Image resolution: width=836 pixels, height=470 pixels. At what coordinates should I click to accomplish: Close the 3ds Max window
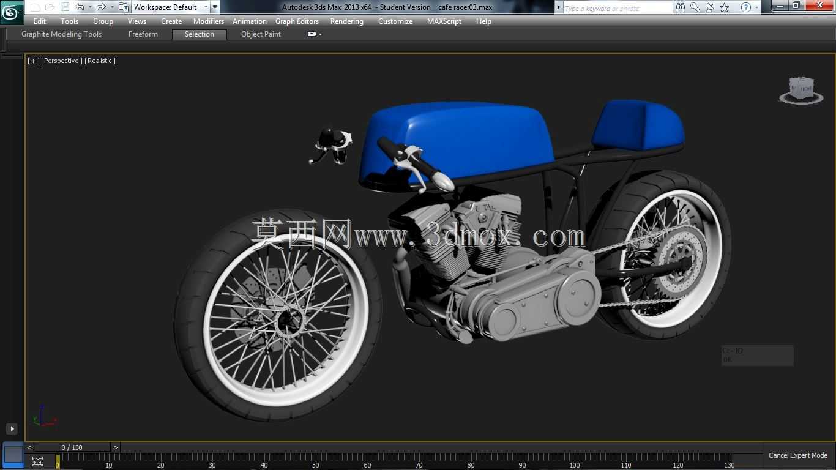818,6
